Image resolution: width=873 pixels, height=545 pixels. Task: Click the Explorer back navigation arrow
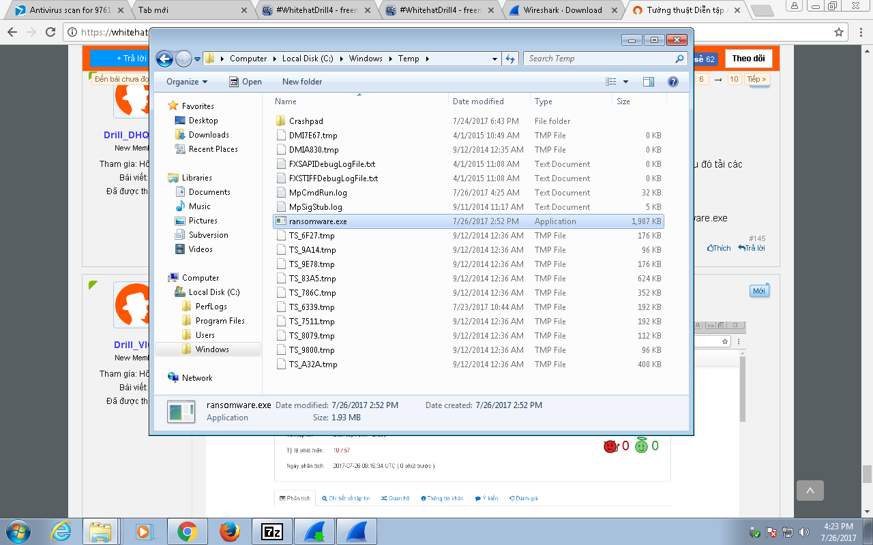(x=164, y=59)
